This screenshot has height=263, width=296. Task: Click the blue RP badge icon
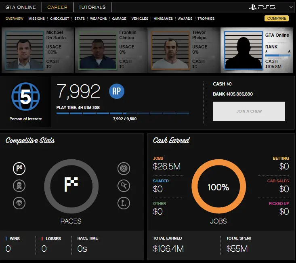click(x=117, y=91)
